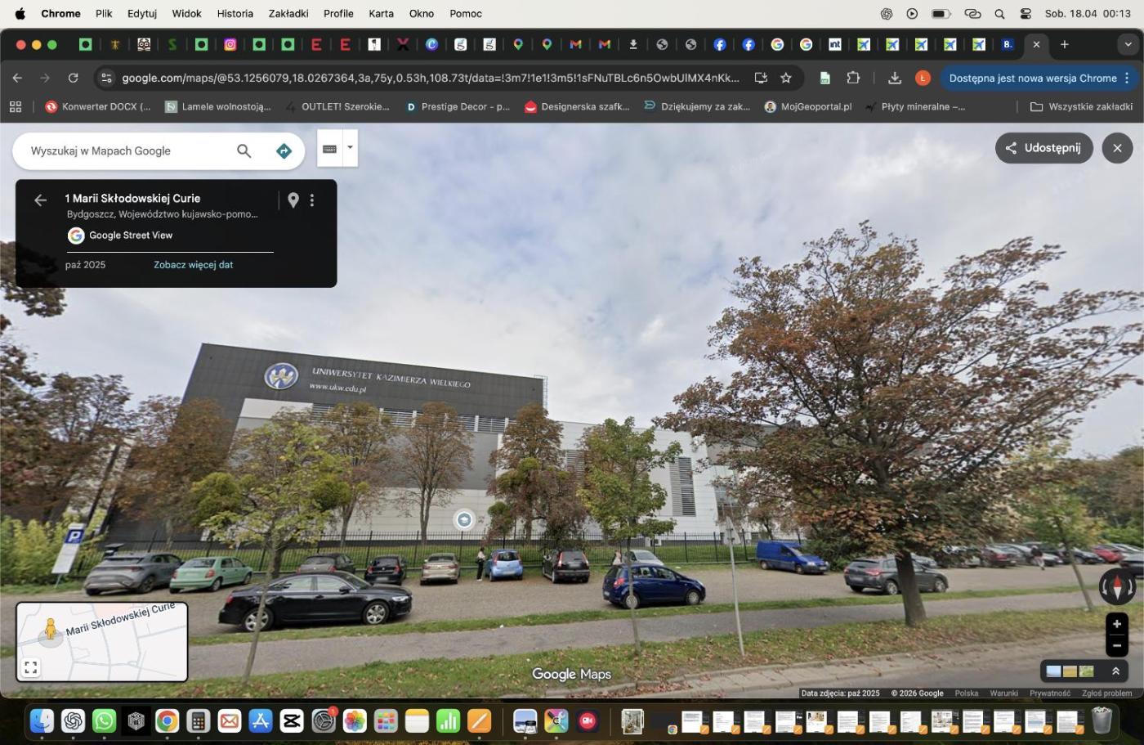Zoom out with the minus button
Image resolution: width=1144 pixels, height=745 pixels.
[x=1116, y=645]
